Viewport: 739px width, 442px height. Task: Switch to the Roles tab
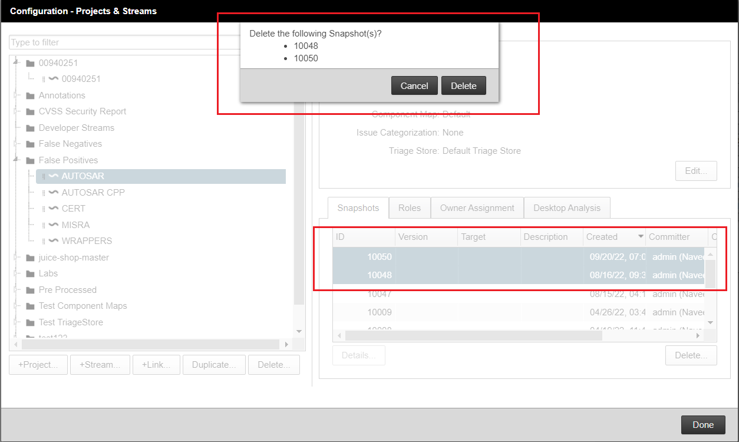point(410,207)
